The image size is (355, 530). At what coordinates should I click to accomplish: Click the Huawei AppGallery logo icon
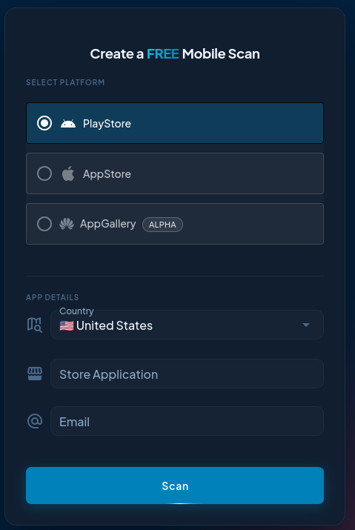click(x=67, y=224)
